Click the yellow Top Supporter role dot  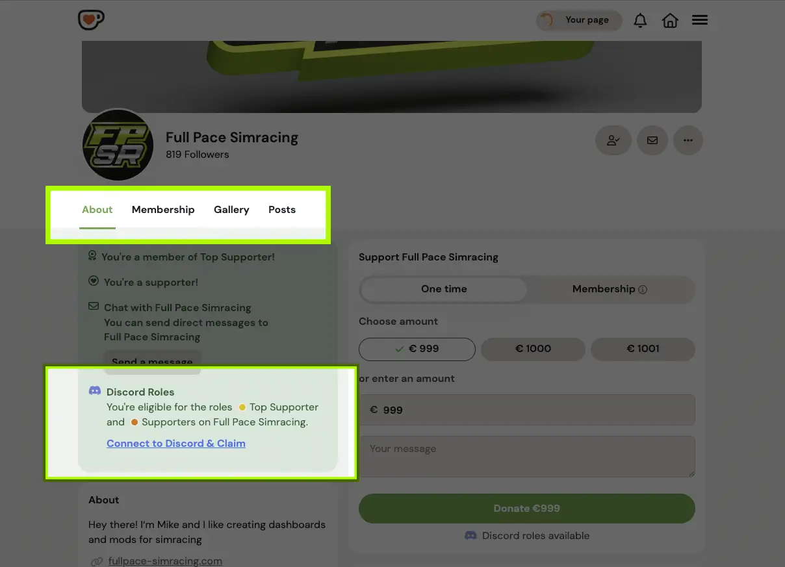pyautogui.click(x=242, y=407)
